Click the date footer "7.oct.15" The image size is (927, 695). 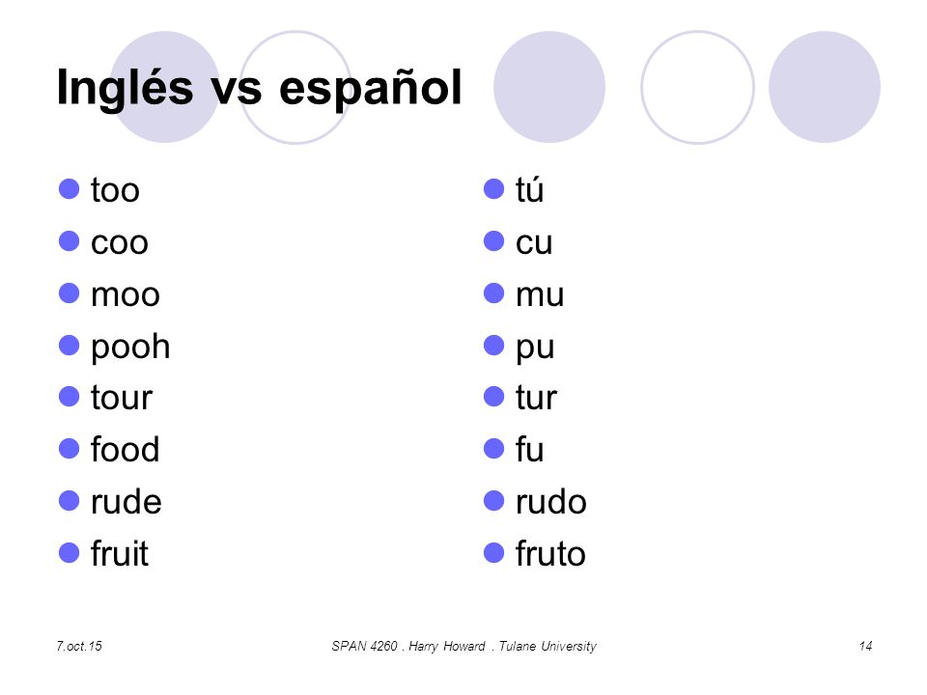[79, 646]
